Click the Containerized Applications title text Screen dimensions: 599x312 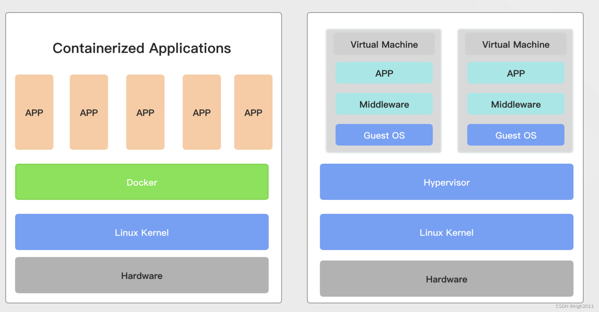142,48
